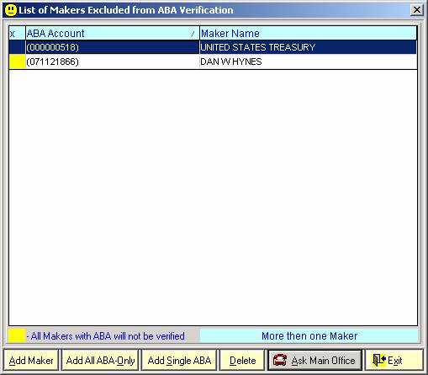Click the Add Maker button
This screenshot has height=375, width=428.
click(x=31, y=360)
